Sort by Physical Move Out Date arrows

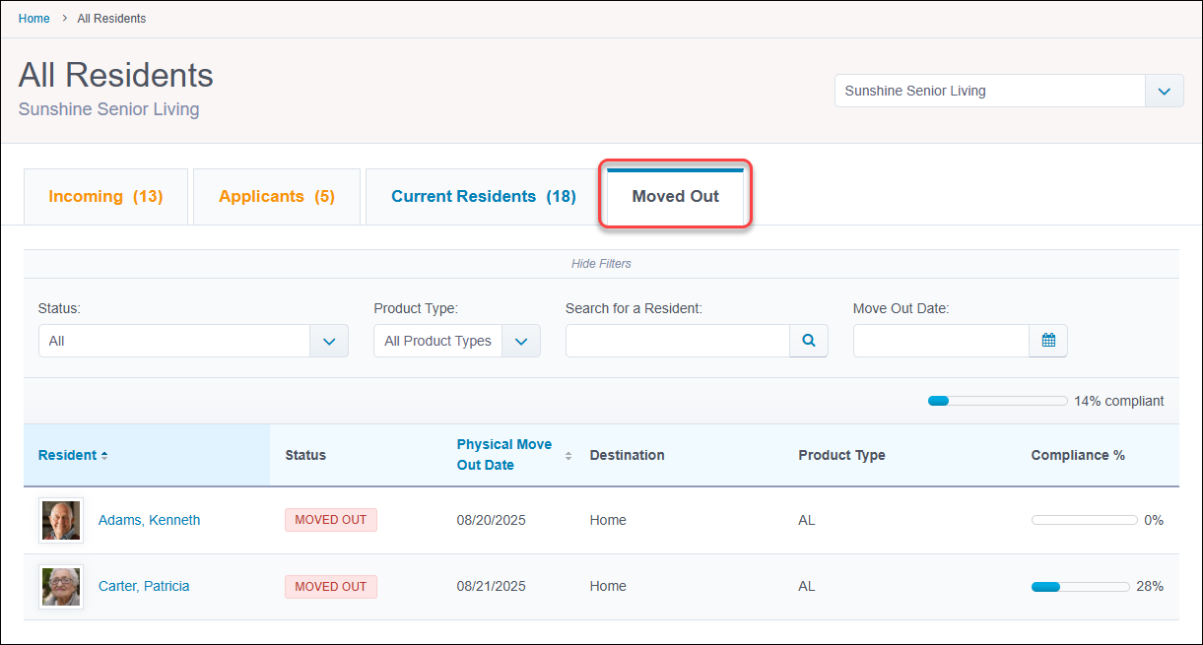[x=568, y=455]
